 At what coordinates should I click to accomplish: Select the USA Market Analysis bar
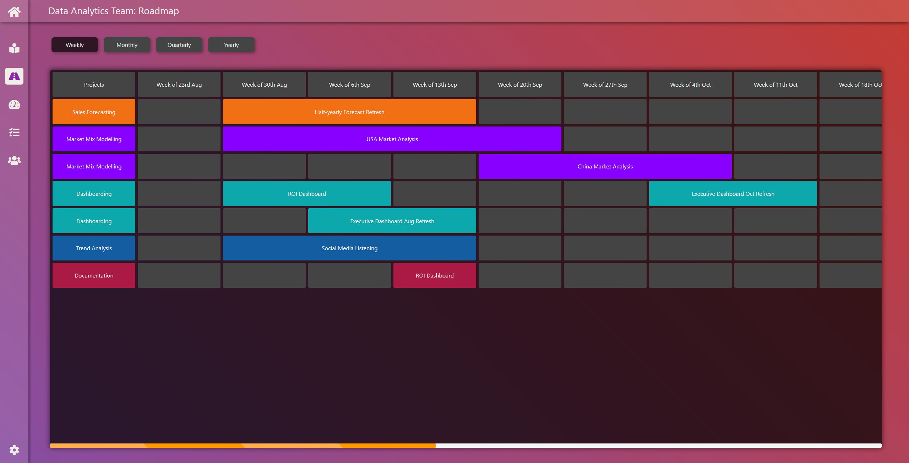click(x=392, y=139)
